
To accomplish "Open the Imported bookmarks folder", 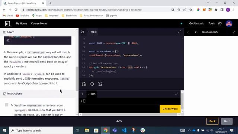I will click(x=52, y=16).
